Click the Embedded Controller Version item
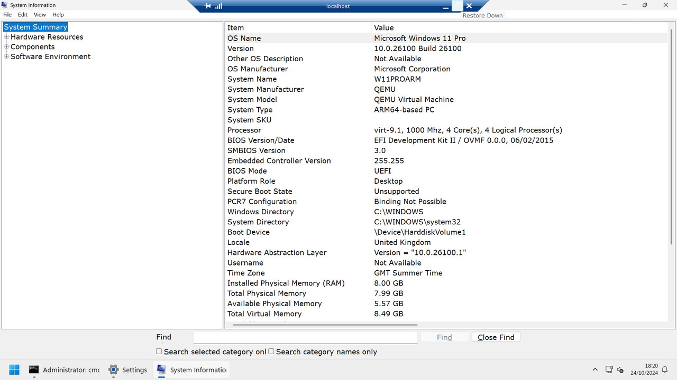The height and width of the screenshot is (380, 677). coord(279,161)
